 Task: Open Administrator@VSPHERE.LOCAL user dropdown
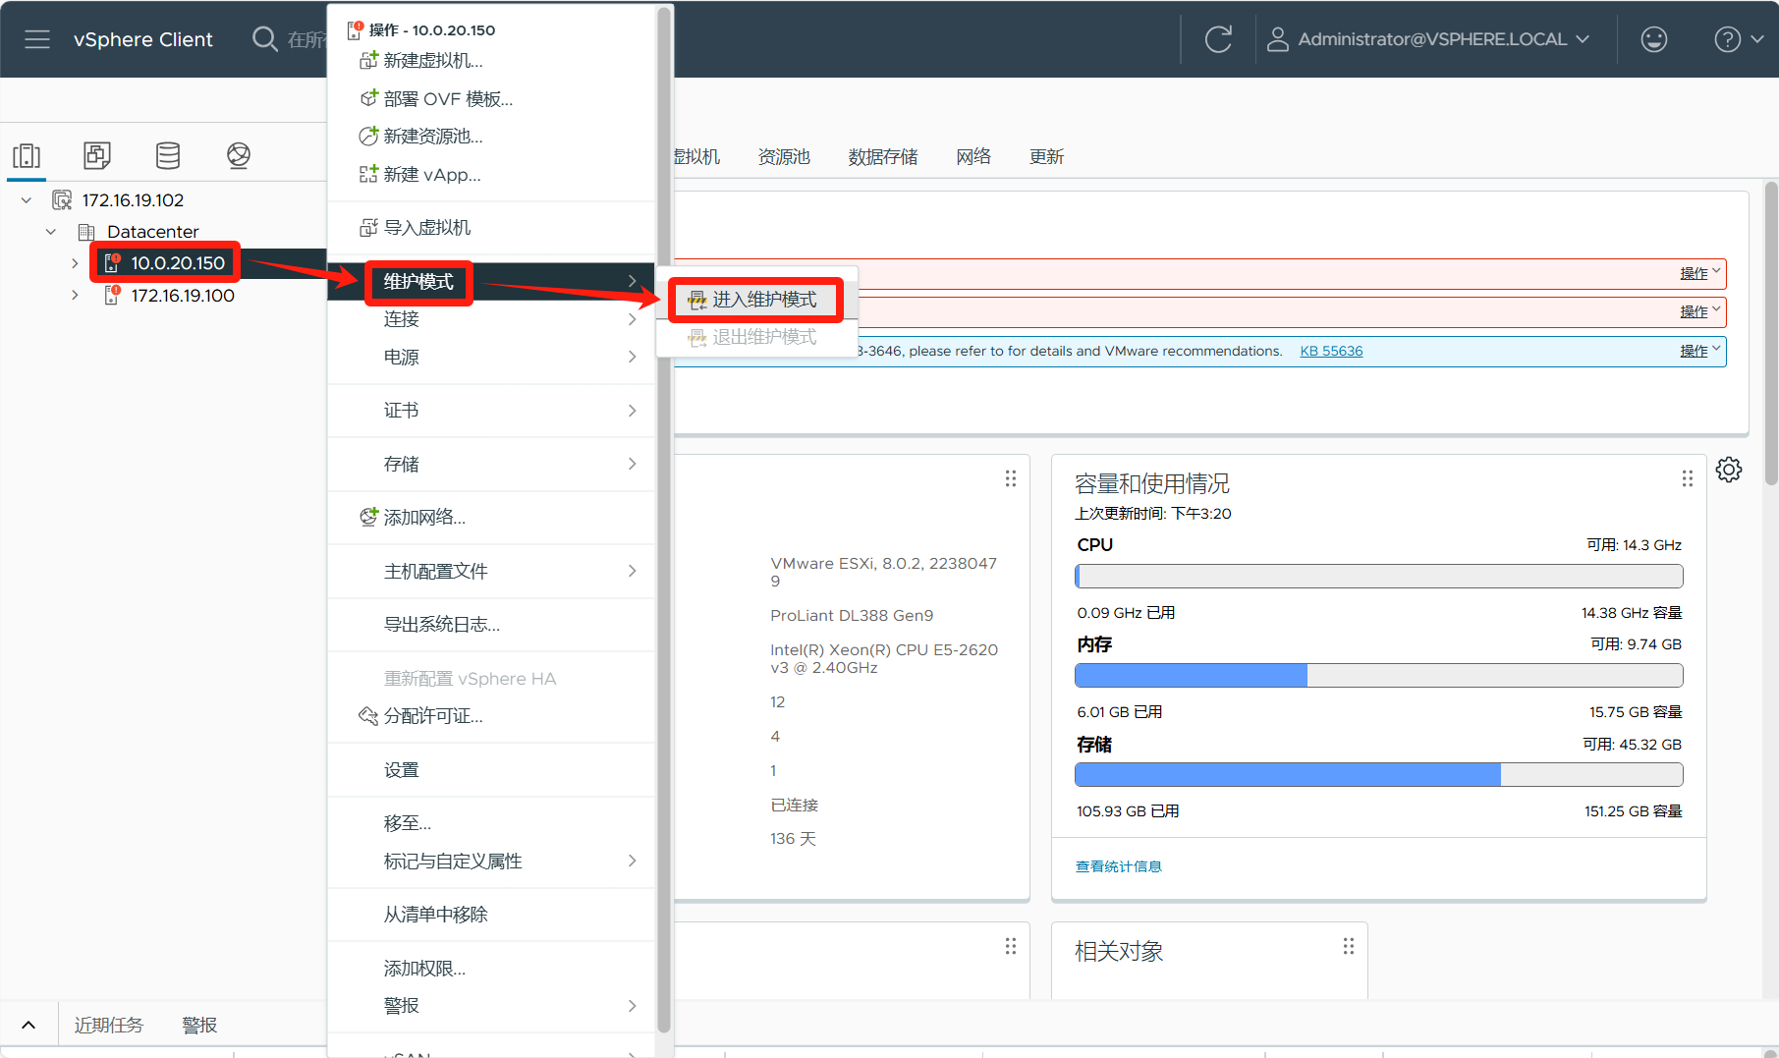(x=1428, y=39)
